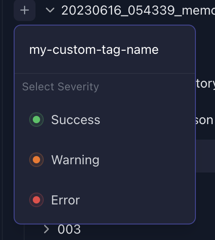Viewport: 215px width, 240px height.
Task: Focus the my-custom-tag-name input field
Action: pos(105,50)
